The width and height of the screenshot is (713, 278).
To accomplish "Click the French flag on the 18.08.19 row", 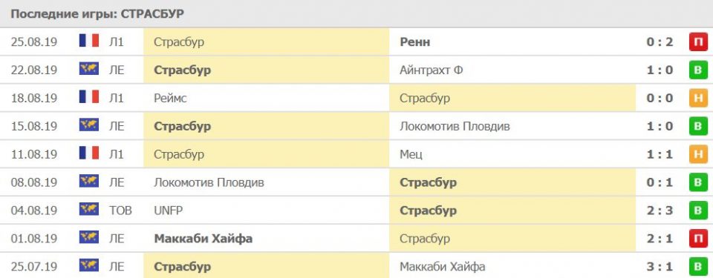I will coord(89,97).
